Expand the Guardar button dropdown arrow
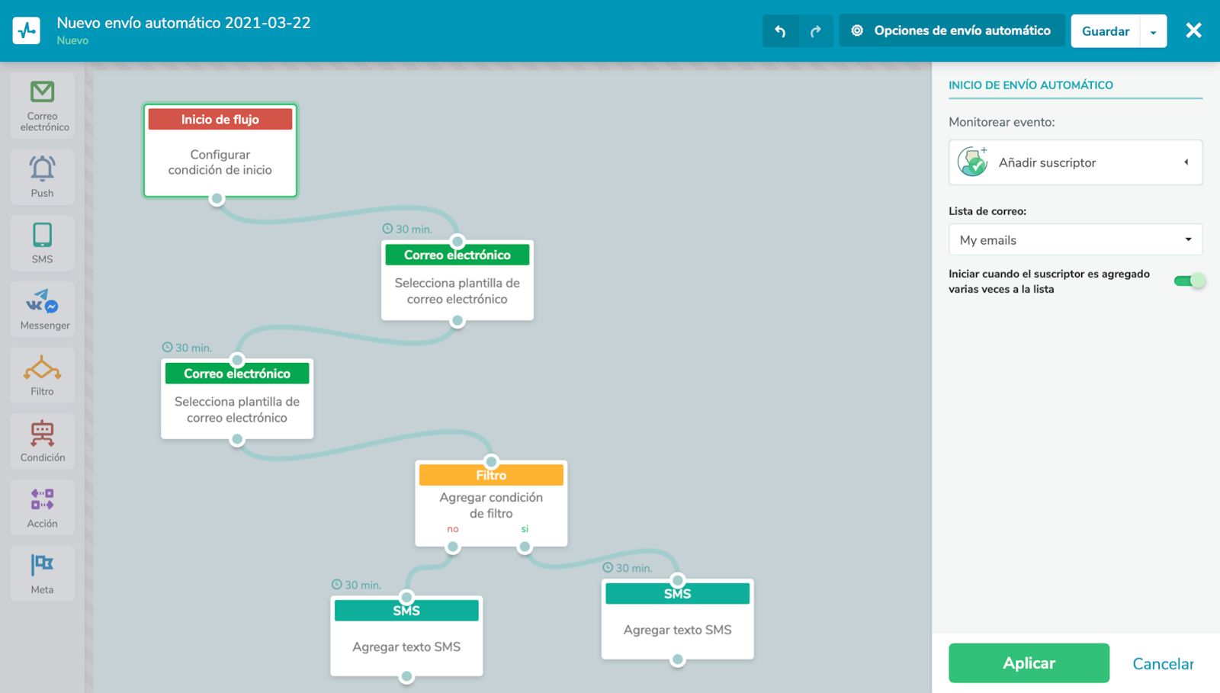 click(x=1154, y=30)
